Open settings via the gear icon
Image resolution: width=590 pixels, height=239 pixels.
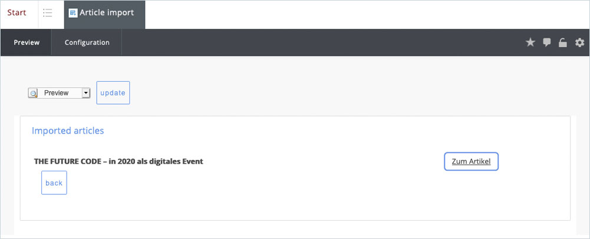(579, 42)
